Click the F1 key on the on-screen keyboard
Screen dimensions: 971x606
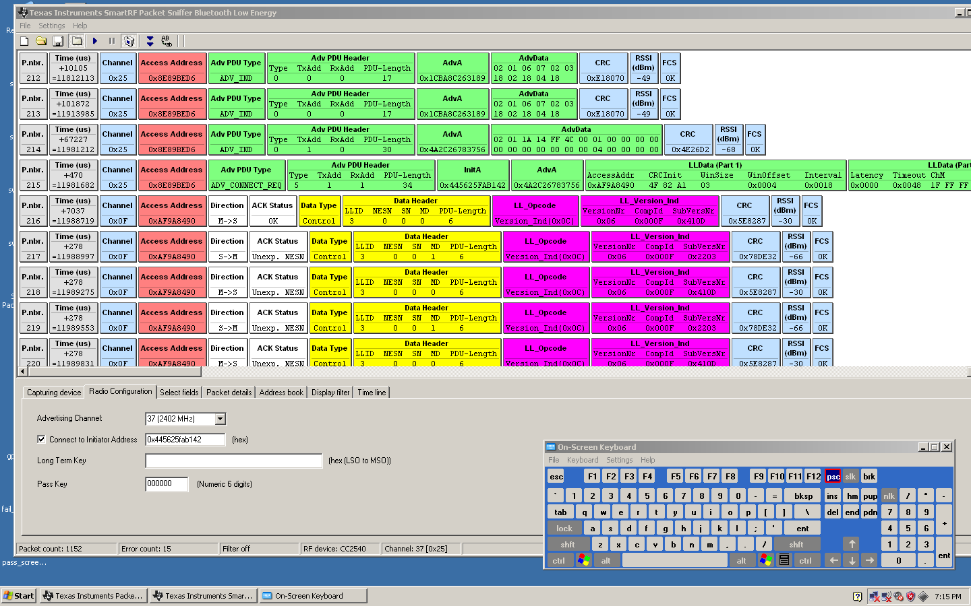592,477
